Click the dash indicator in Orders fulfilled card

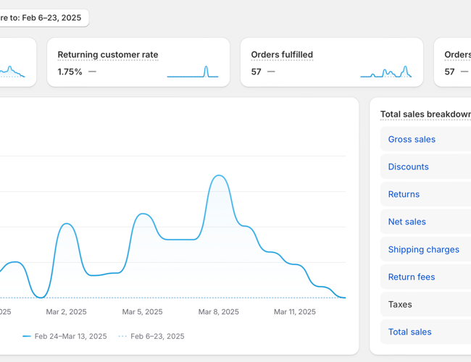point(271,72)
